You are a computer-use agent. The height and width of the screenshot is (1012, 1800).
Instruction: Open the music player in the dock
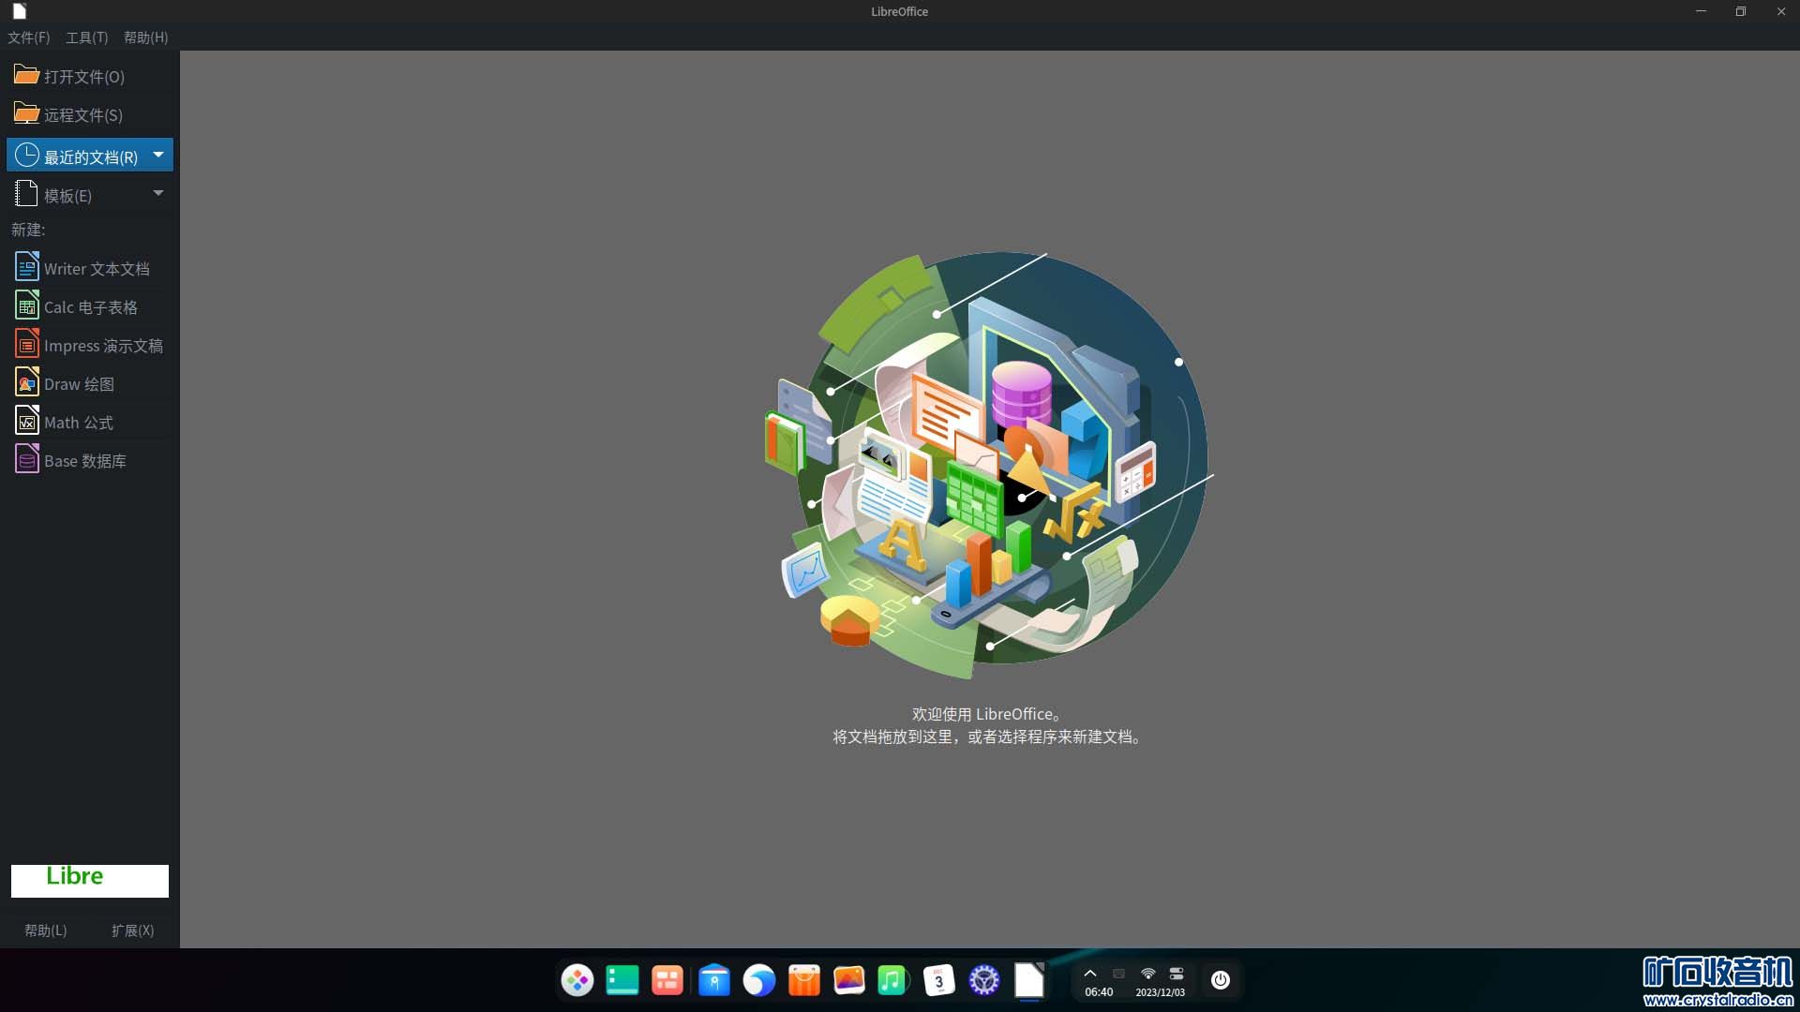coord(892,980)
